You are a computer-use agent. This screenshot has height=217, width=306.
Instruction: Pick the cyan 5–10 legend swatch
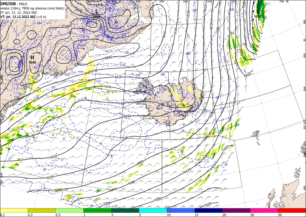tap(153, 210)
